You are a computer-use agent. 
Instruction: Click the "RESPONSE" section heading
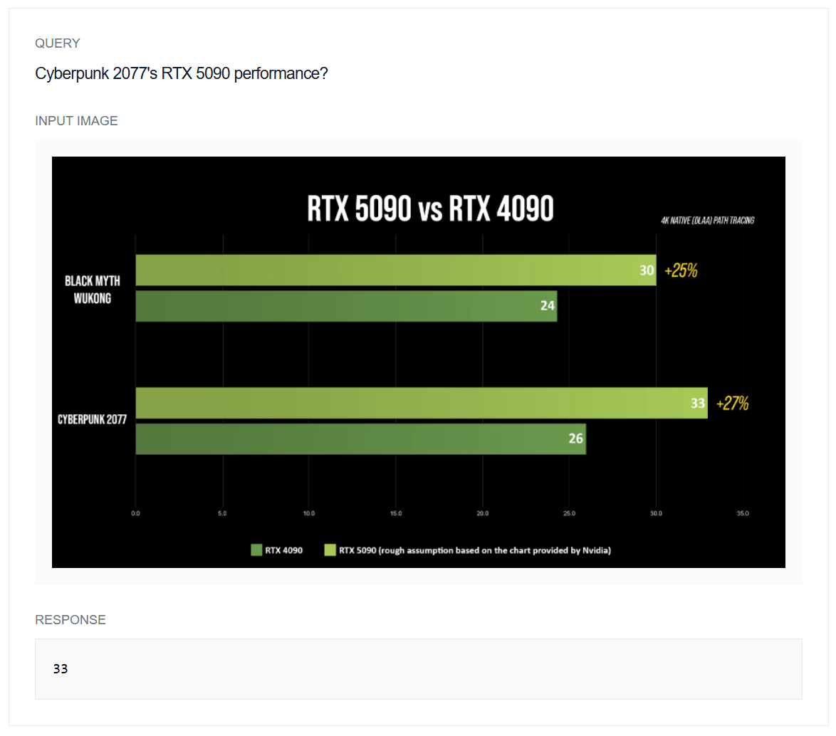click(70, 620)
